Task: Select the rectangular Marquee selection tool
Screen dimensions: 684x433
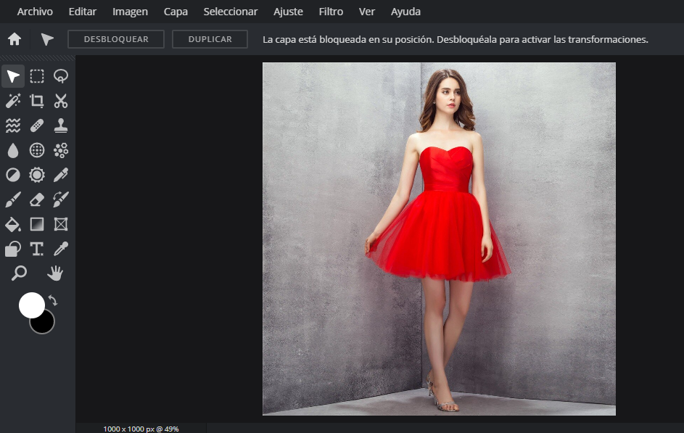Action: 37,76
